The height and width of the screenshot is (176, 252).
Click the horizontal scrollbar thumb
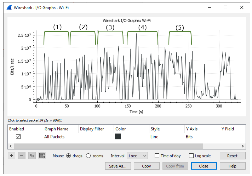point(109,146)
